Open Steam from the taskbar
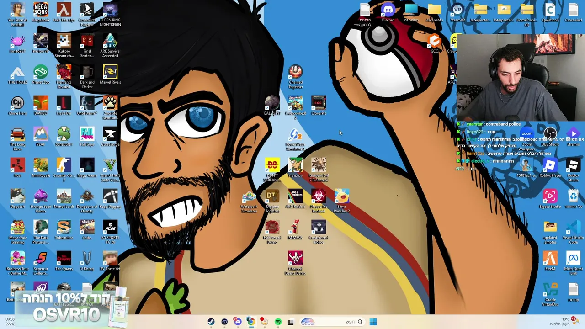Viewport: 585px width, 329px height. [211, 322]
